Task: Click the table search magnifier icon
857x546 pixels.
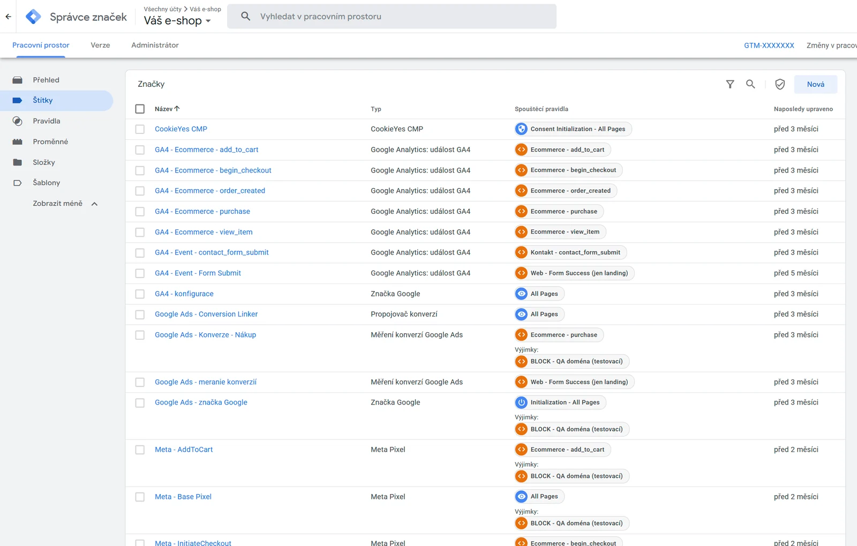Action: (750, 84)
